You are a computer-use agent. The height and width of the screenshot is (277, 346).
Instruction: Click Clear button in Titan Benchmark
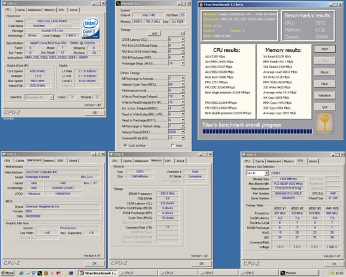324,84
